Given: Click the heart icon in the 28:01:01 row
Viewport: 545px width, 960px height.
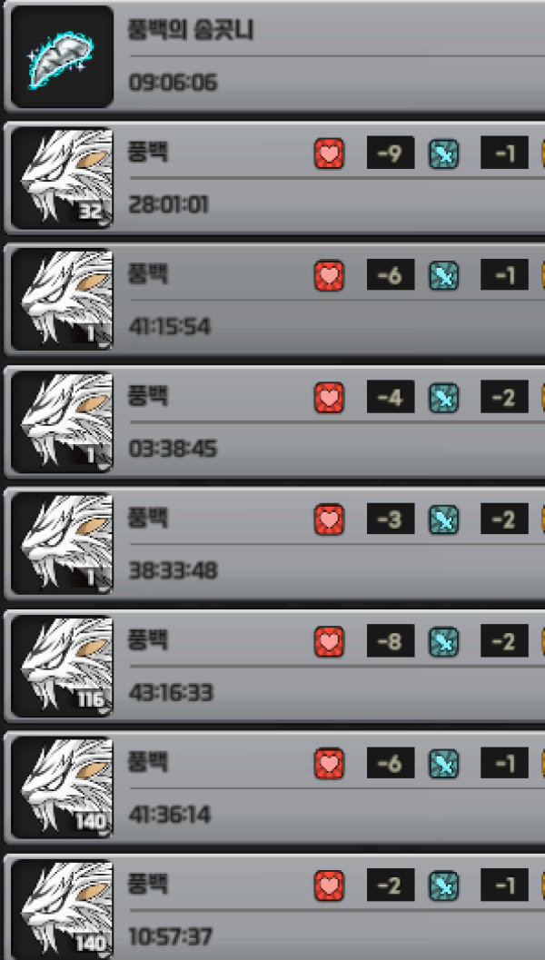Looking at the screenshot, I should pyautogui.click(x=329, y=153).
